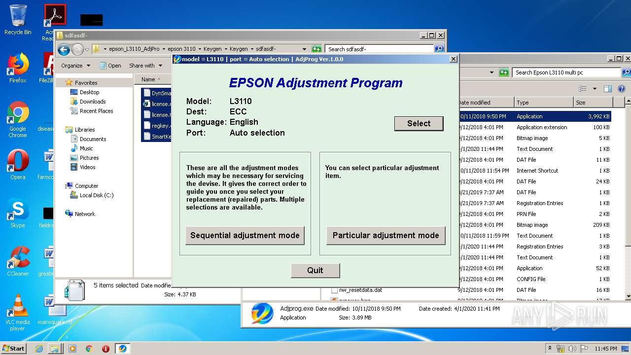Select the SmartKe file in the list
The height and width of the screenshot is (355, 631).
point(157,137)
